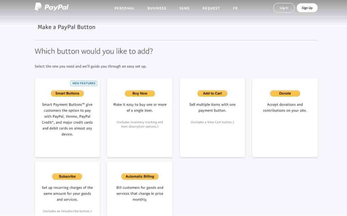The height and width of the screenshot is (216, 347).
Task: Choose the Smart Buttons option
Action: click(67, 93)
